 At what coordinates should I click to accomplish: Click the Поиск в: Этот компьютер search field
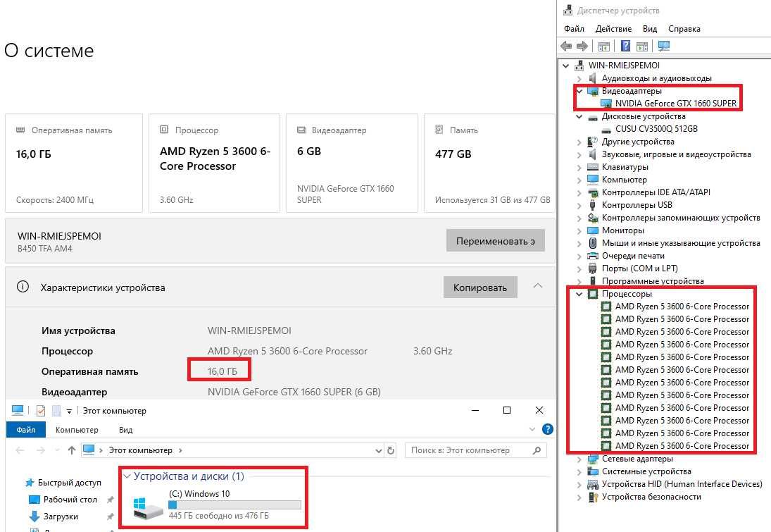tap(475, 450)
